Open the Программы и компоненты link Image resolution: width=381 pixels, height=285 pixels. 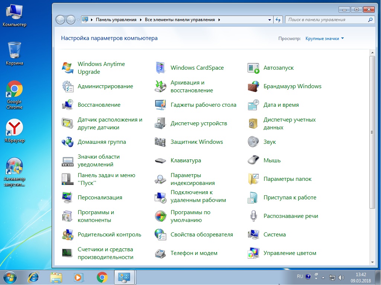(96, 216)
